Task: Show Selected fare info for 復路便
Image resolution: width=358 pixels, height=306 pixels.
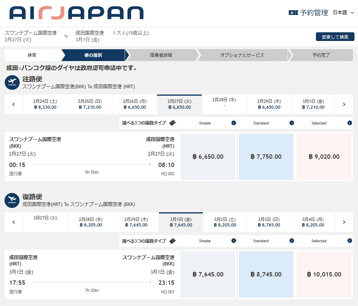Action: tap(350, 241)
